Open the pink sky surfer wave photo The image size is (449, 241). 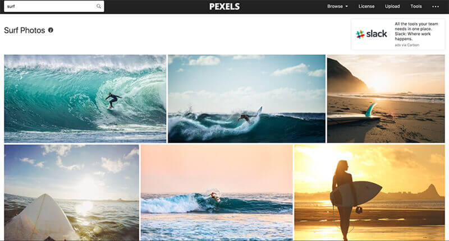point(217,192)
